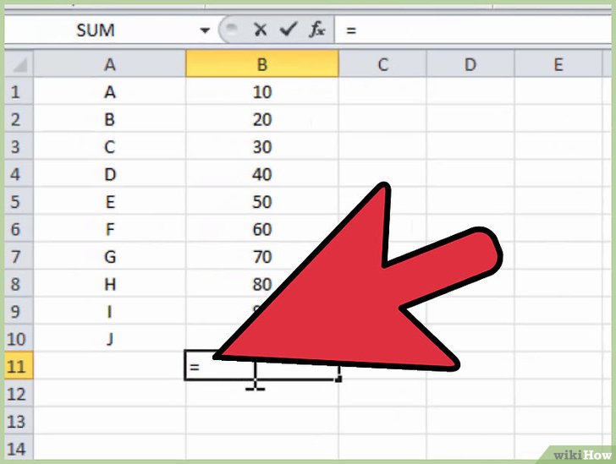Click the Select All corner triangle
Screen dimensions: 616x464
coord(20,64)
